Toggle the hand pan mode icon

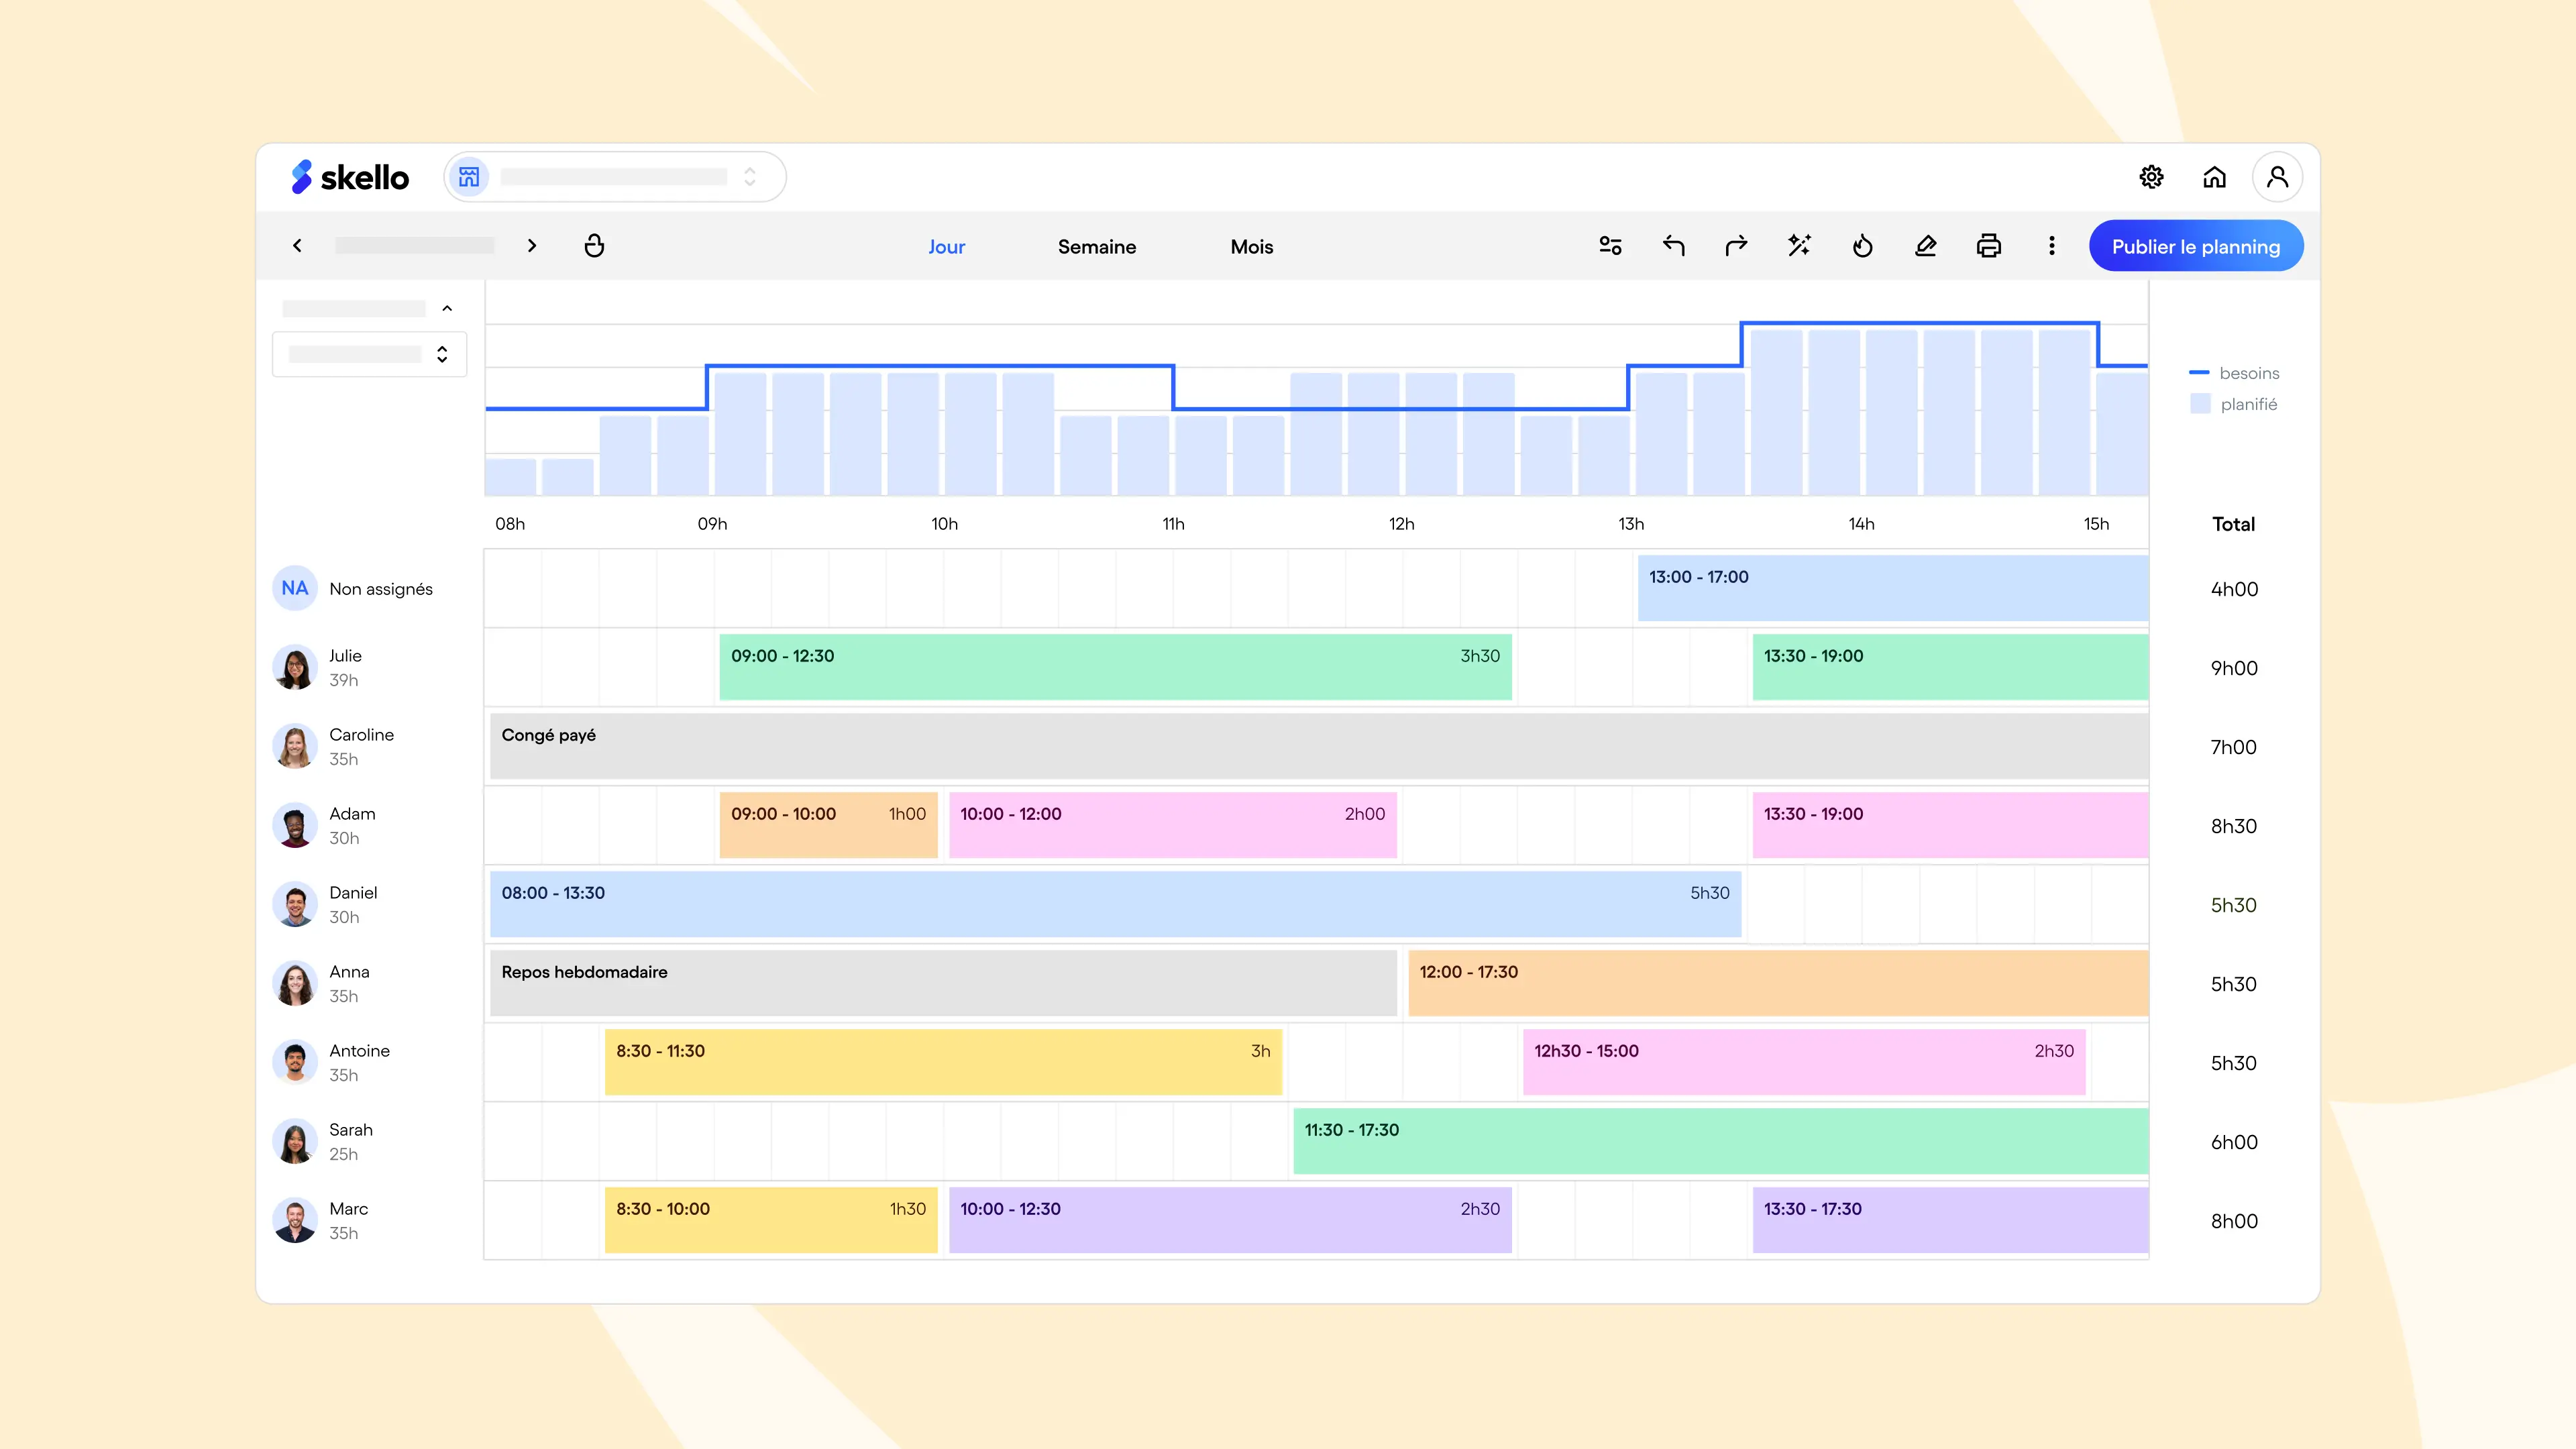[x=594, y=246]
